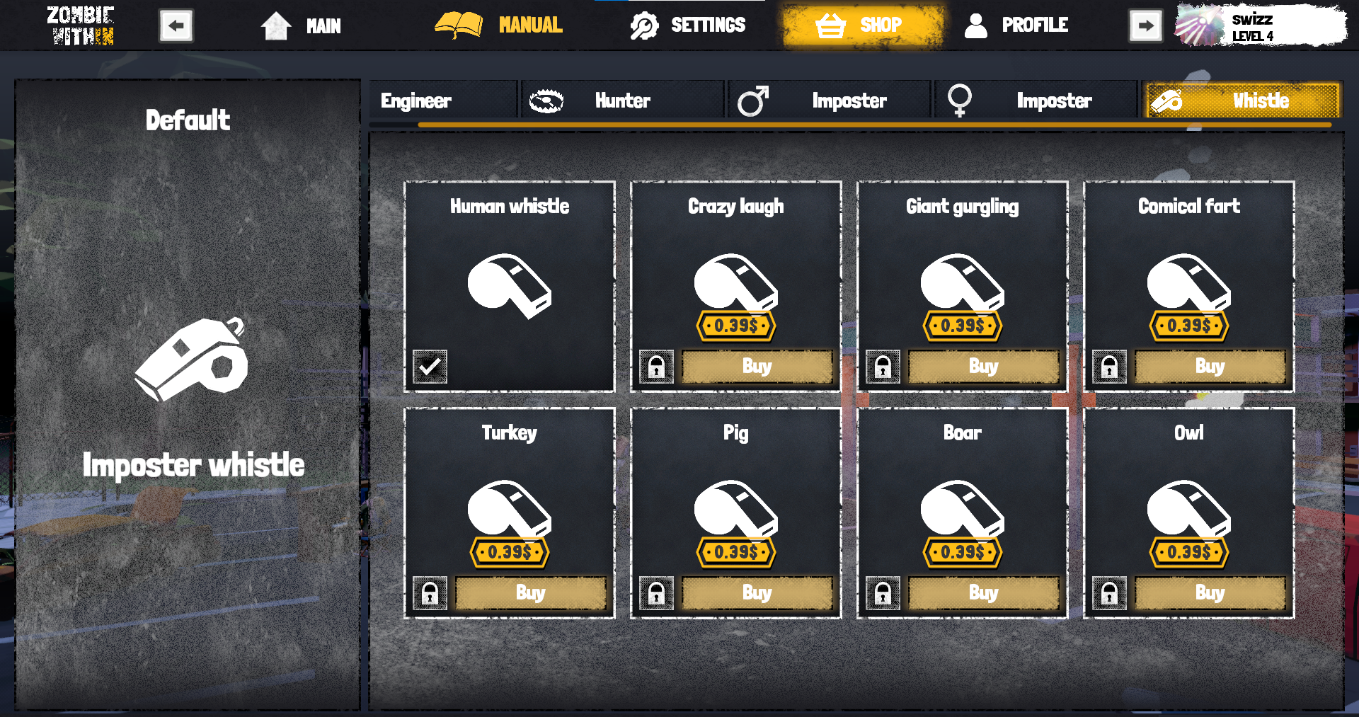Go to Main home screen

click(301, 26)
